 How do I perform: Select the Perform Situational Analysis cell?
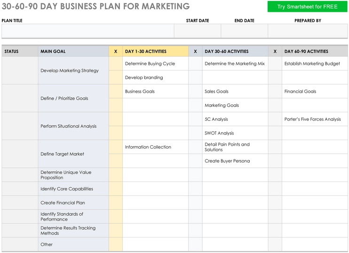coord(73,126)
